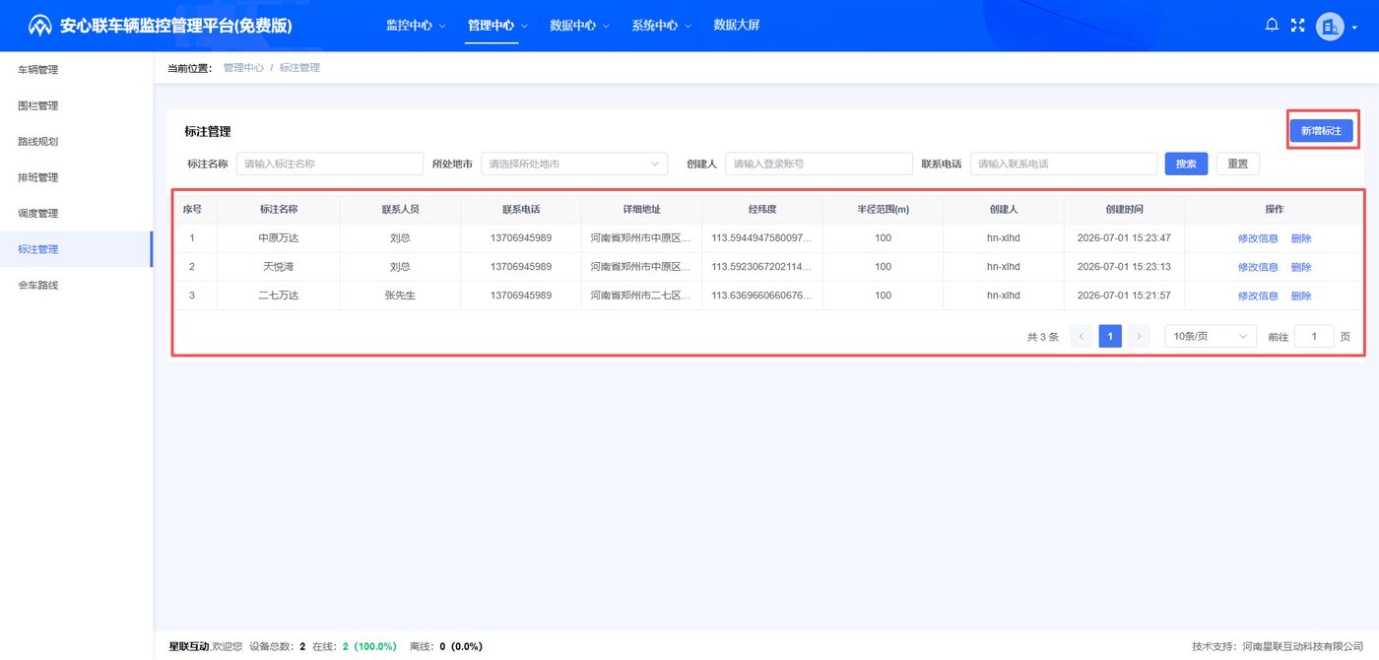Click 离线 status in footer
Viewport: 1379px width, 660px height.
pyautogui.click(x=445, y=646)
